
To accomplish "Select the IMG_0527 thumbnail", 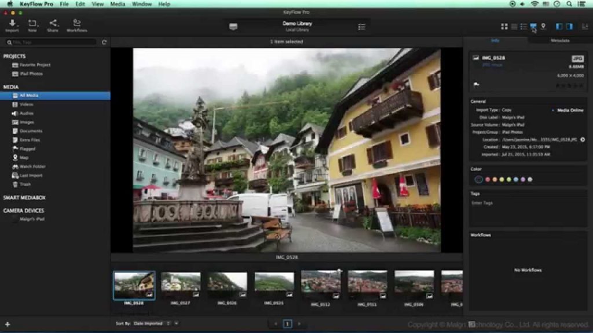I will [181, 285].
